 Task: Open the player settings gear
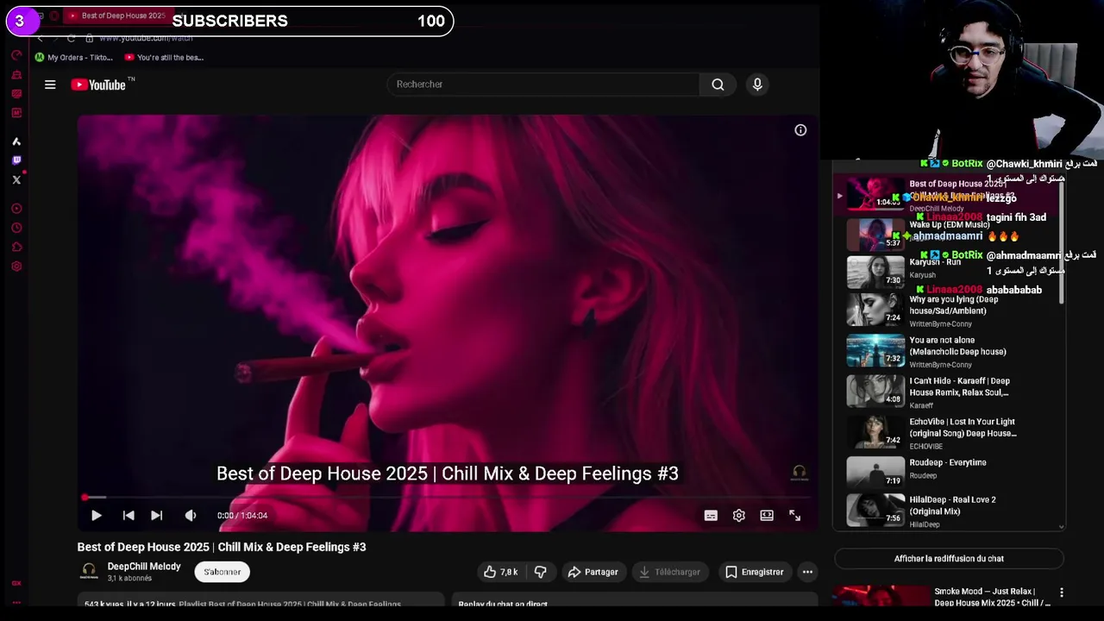point(739,516)
